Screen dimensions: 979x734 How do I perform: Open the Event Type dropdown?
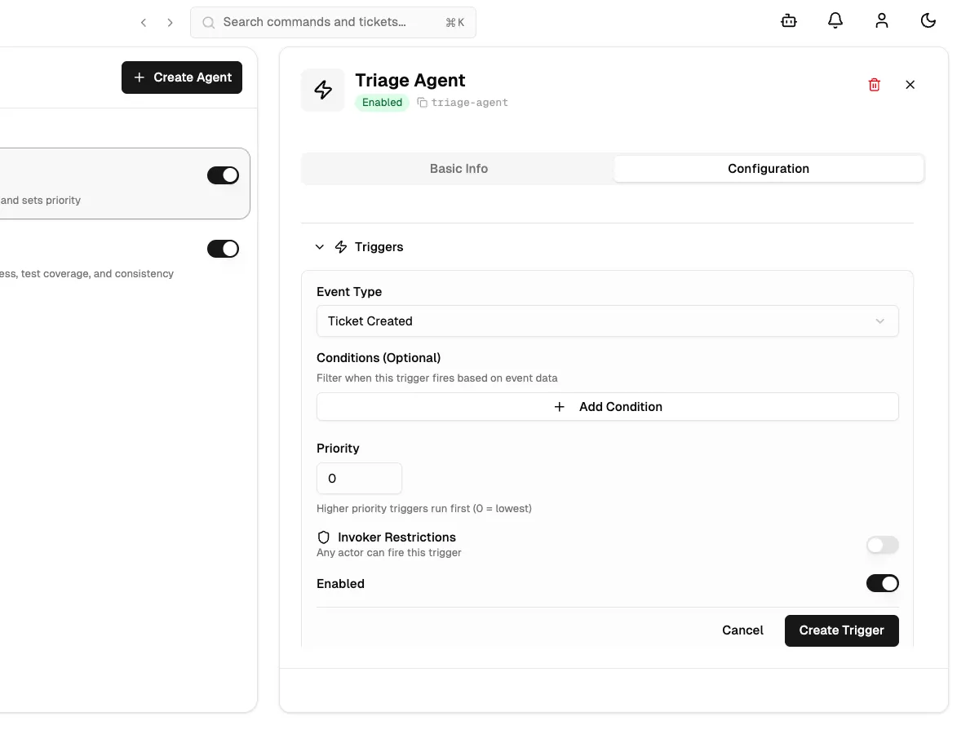pyautogui.click(x=607, y=321)
